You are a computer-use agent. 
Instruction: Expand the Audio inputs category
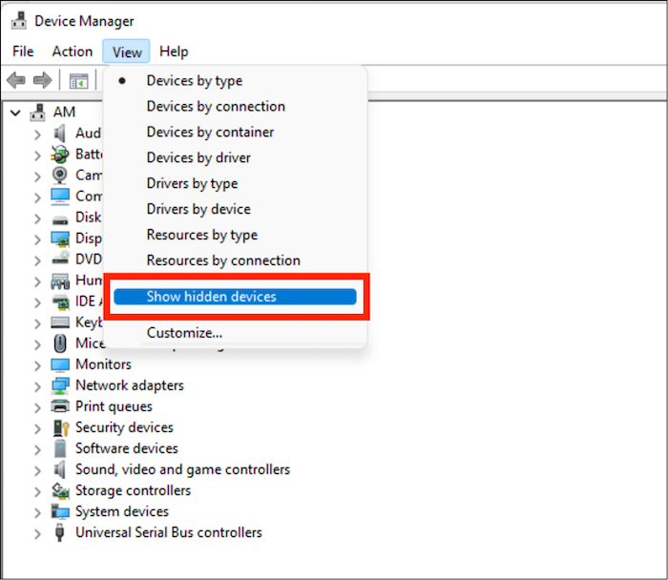coord(37,135)
